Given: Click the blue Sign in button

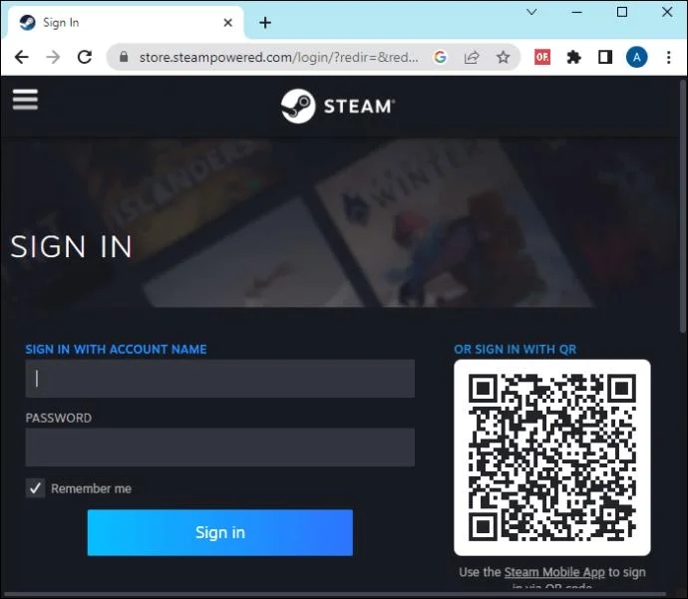Looking at the screenshot, I should click(219, 532).
